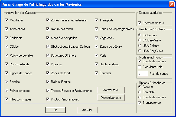Toggle the Pipelines checkbox
This screenshot has height=117, width=176.
(x=48, y=64)
